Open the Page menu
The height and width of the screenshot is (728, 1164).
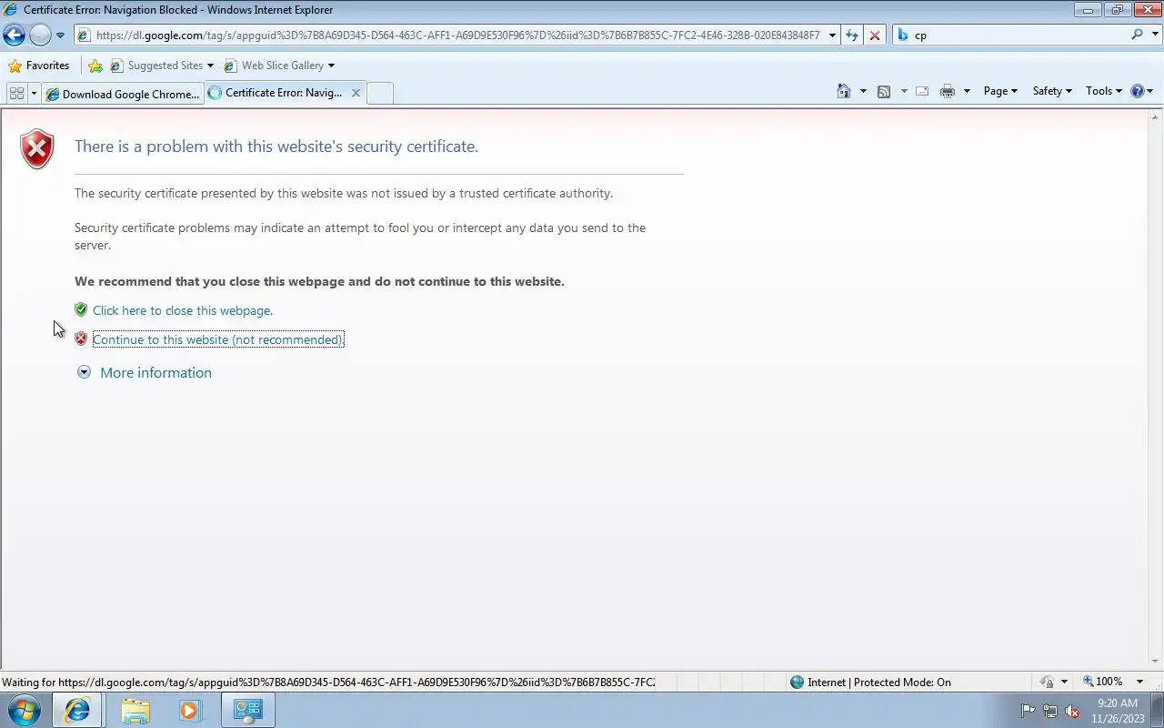point(1000,91)
